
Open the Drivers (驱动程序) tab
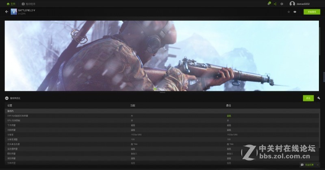pyautogui.click(x=28, y=4)
